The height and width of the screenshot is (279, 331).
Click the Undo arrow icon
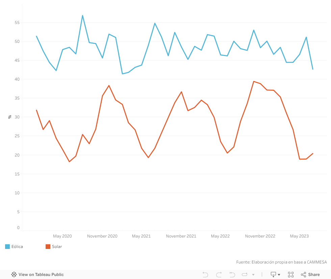205,275
